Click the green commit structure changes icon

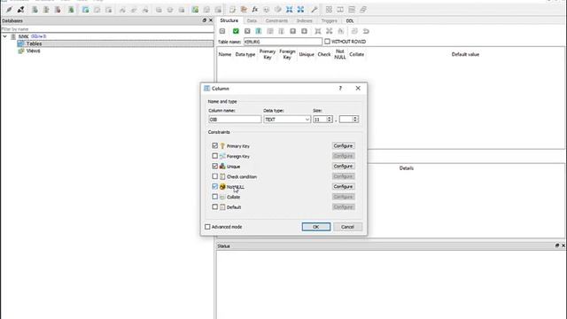point(236,31)
